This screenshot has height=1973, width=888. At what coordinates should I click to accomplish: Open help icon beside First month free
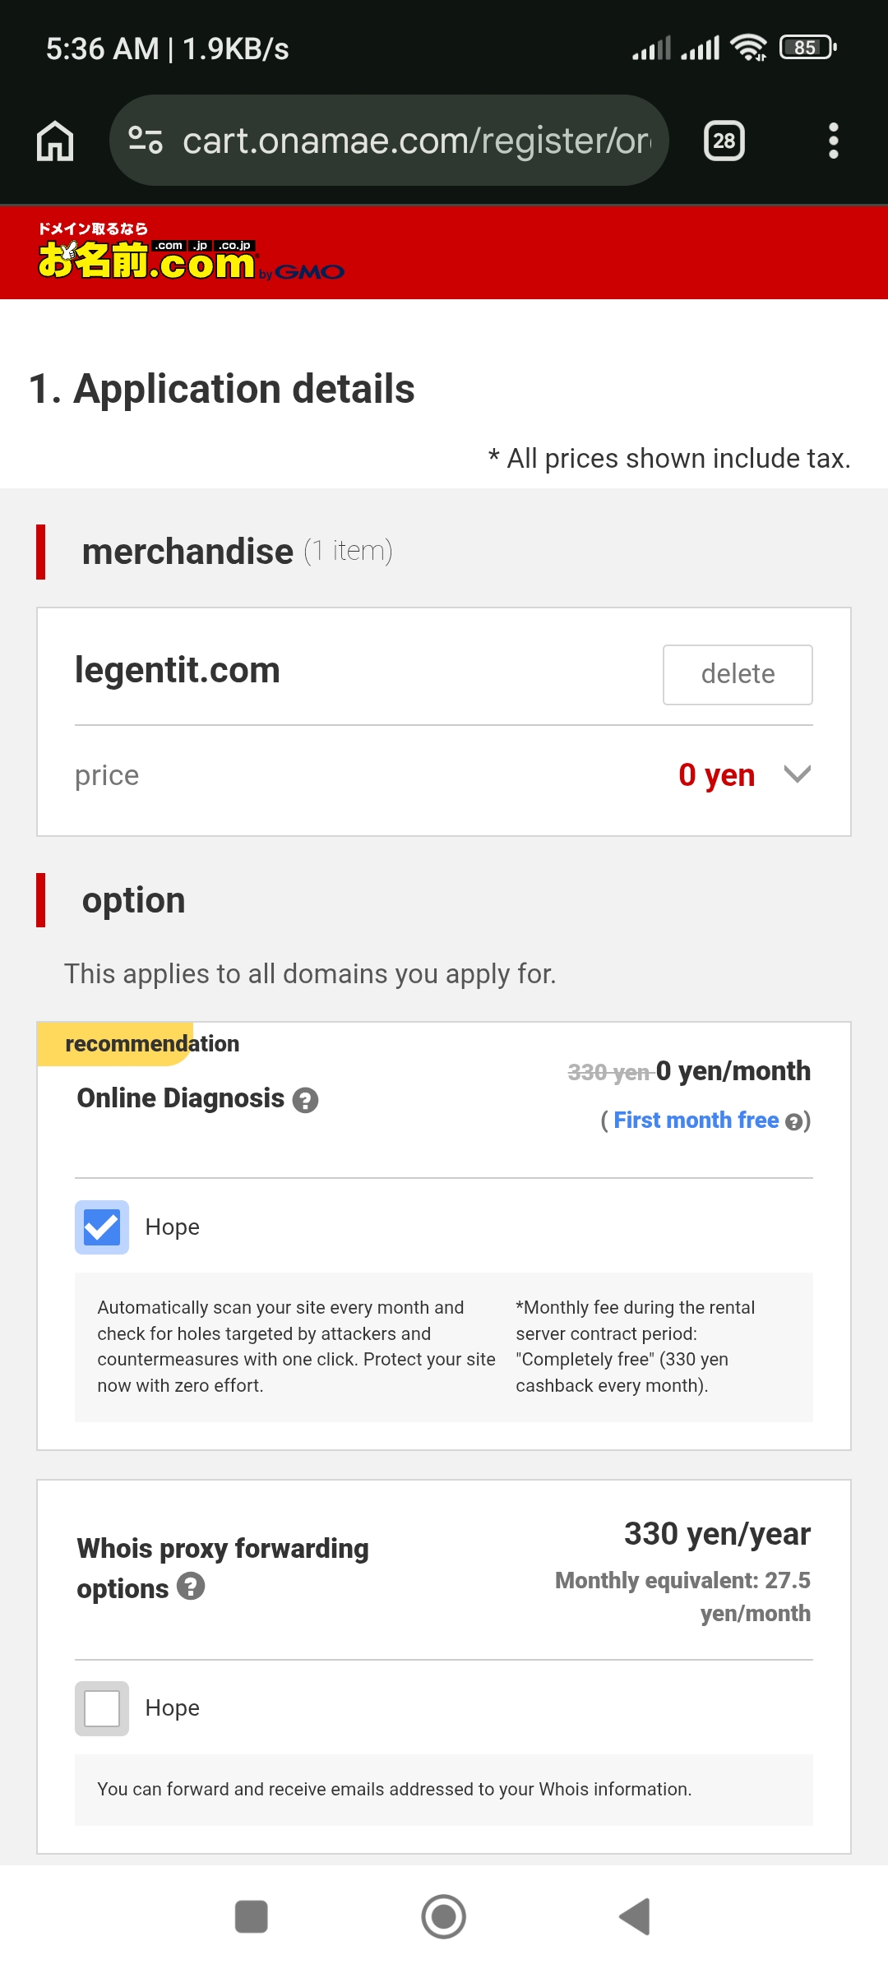click(x=793, y=1122)
